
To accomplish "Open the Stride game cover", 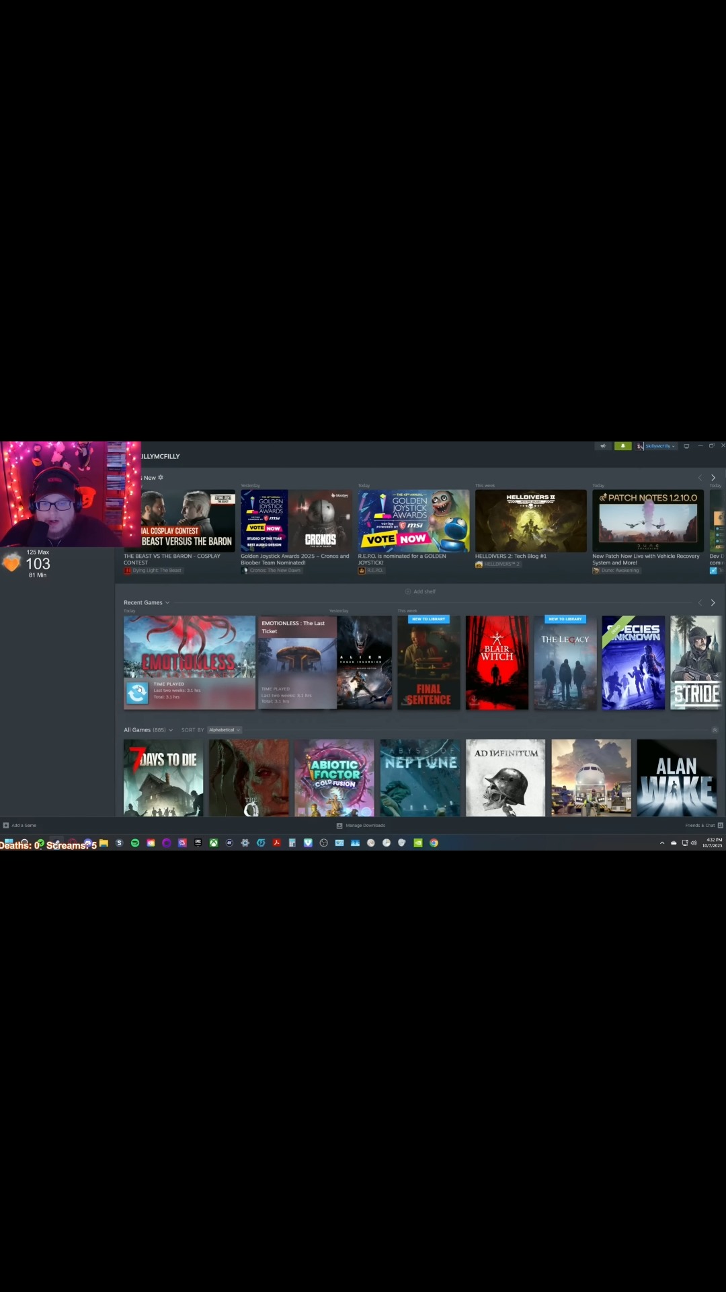I will click(x=696, y=662).
